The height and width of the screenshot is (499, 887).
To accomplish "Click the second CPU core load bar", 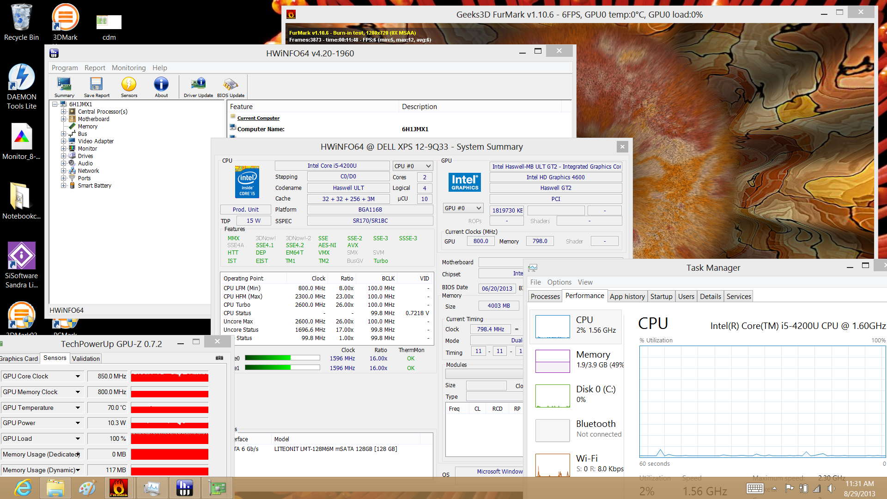I will (x=282, y=368).
